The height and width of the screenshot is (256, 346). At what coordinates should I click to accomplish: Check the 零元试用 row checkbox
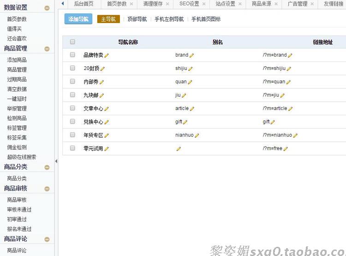(x=72, y=148)
